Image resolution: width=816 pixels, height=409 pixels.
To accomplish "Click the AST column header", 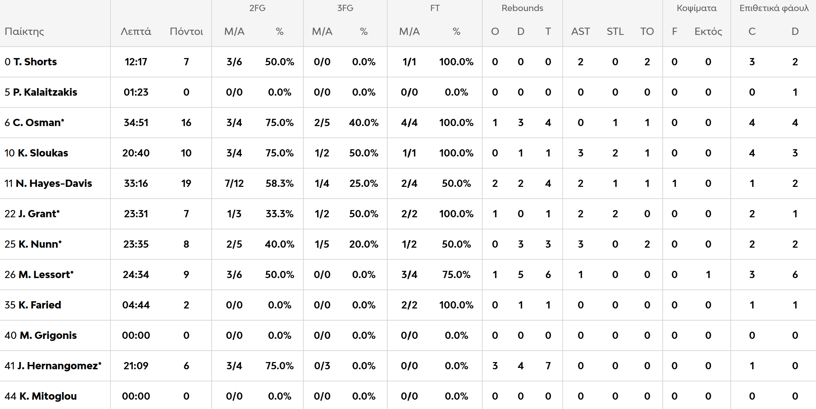I will point(580,31).
